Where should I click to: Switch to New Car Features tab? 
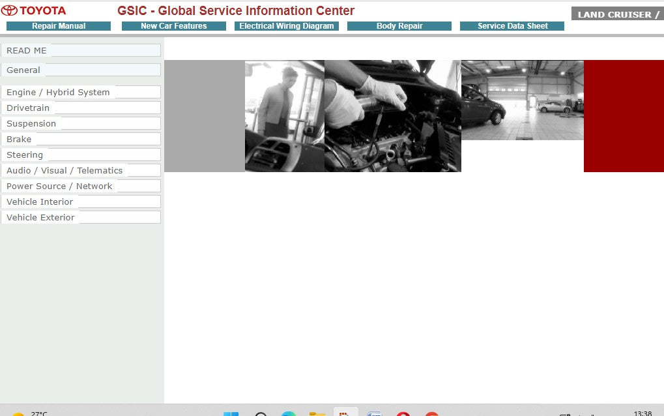click(173, 26)
